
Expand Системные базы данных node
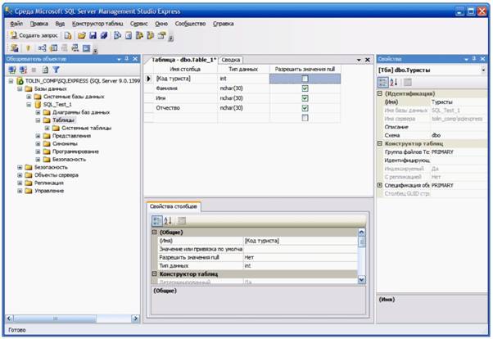pyautogui.click(x=29, y=97)
